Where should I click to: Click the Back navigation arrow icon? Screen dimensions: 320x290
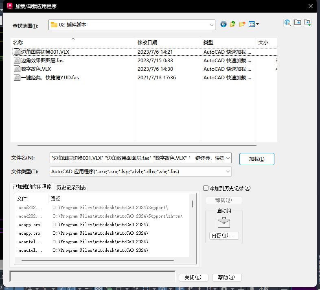point(223,24)
